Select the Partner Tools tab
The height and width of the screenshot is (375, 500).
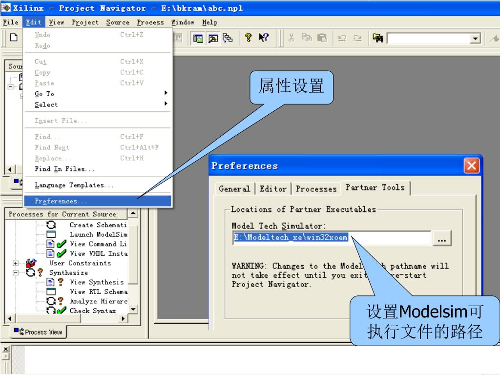(x=375, y=187)
